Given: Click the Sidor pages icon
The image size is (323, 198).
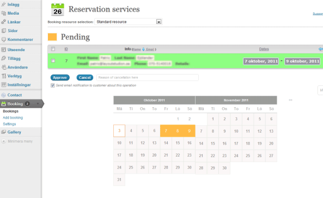Looking at the screenshot, I should pos(3,30).
